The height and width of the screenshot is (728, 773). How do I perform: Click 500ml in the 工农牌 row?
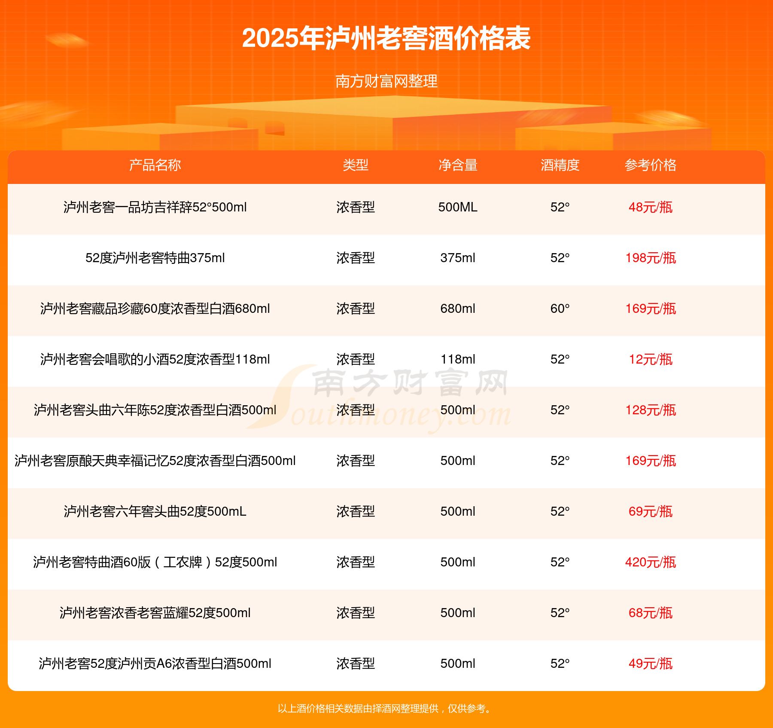458,562
